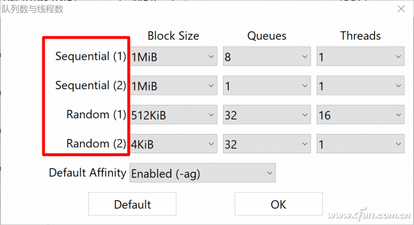Open Sequential (1) Queues dropdown showing 8
The width and height of the screenshot is (414, 225).
pos(267,56)
